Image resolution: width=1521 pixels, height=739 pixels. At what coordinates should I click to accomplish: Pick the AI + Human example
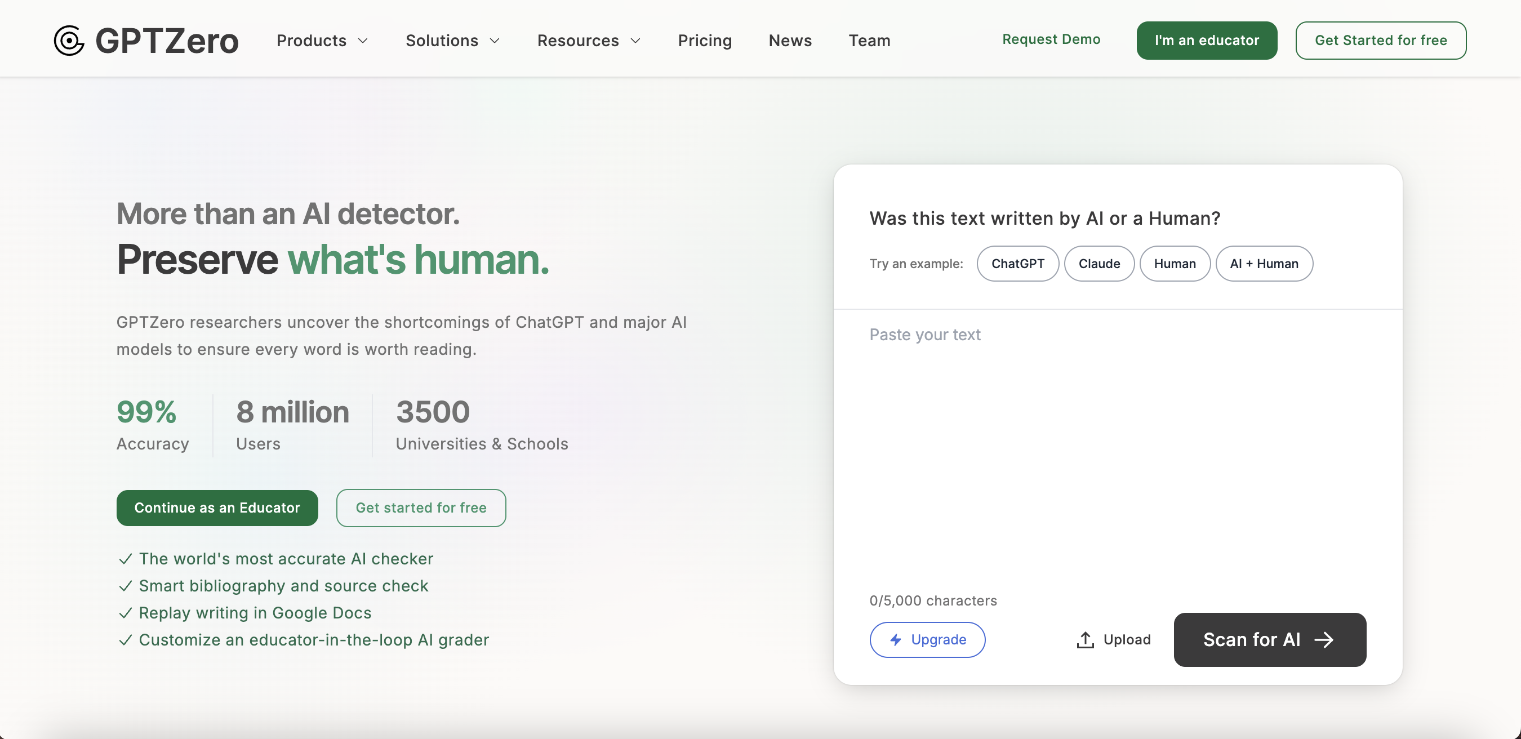click(x=1264, y=263)
